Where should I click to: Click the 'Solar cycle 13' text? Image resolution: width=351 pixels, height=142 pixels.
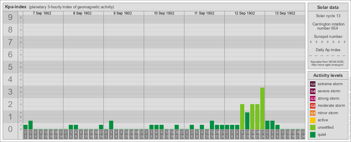click(328, 16)
